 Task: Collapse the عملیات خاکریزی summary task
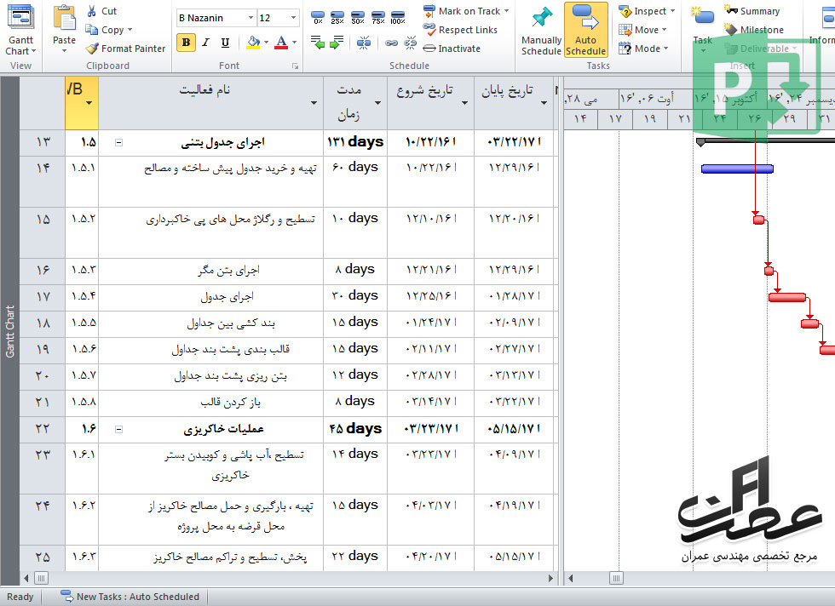click(x=118, y=429)
